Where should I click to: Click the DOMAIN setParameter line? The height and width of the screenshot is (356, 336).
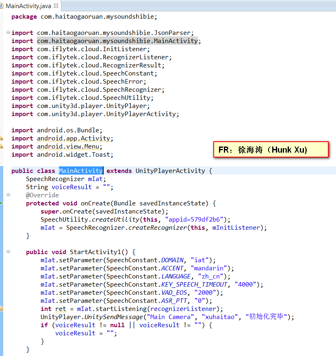pos(128,260)
